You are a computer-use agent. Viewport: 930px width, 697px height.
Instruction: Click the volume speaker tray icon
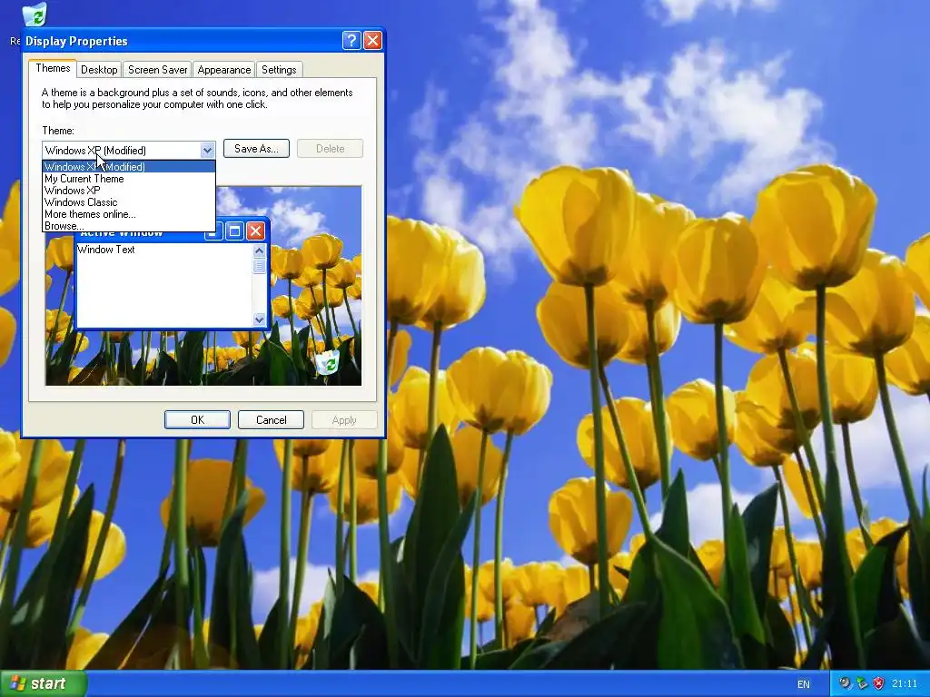844,683
